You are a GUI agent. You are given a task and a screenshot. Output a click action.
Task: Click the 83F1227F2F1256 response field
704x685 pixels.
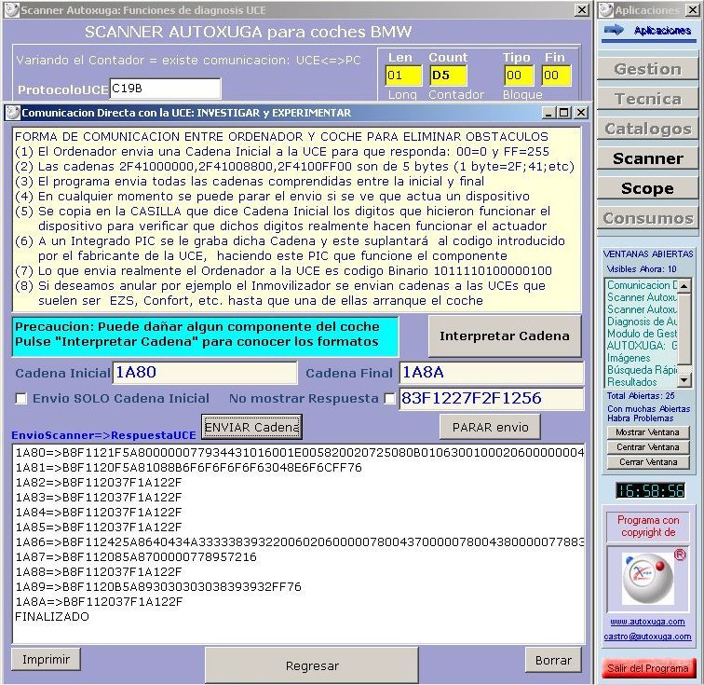pos(491,398)
